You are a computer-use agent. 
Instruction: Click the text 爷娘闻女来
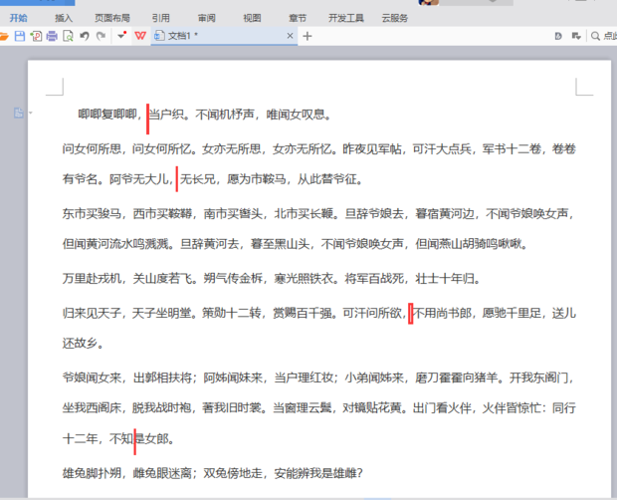pyautogui.click(x=92, y=377)
